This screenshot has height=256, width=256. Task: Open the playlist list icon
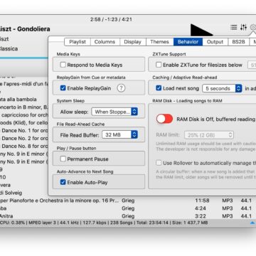coord(234,27)
